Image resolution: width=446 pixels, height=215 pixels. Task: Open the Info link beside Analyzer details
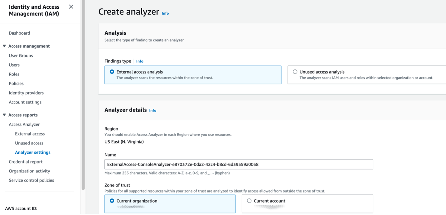click(x=153, y=110)
